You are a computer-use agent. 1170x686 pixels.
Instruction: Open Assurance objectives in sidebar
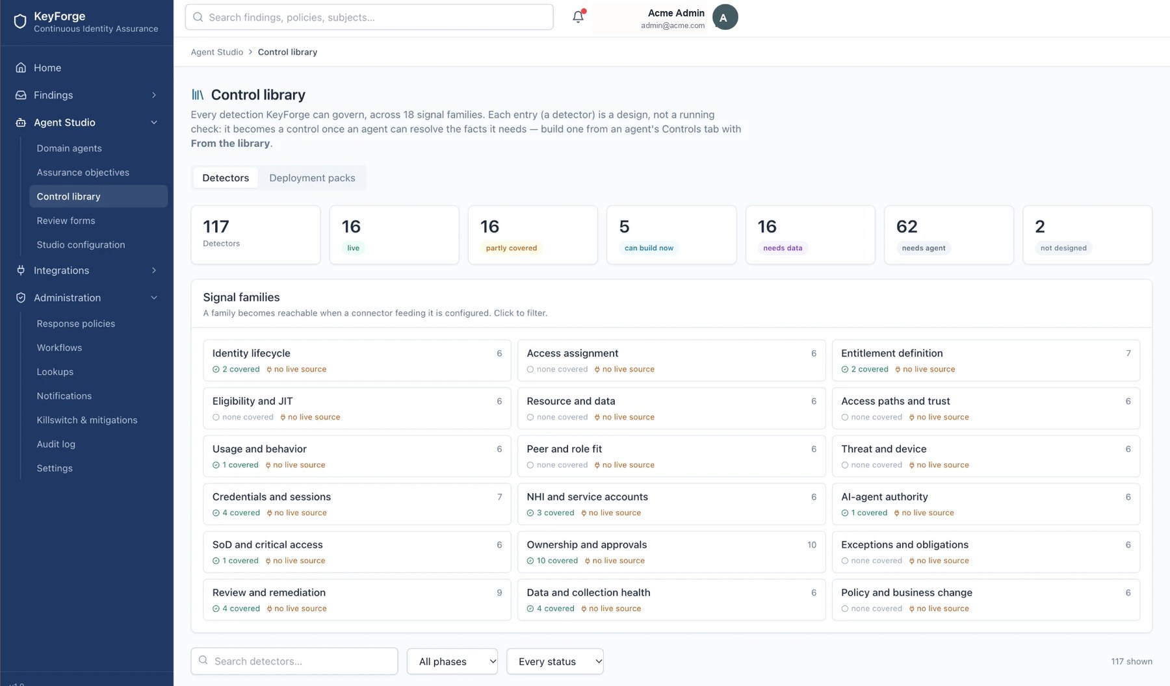(98, 172)
